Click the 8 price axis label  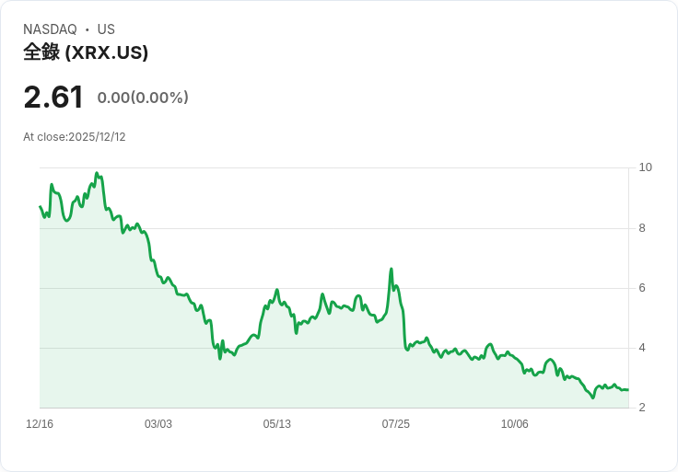642,228
